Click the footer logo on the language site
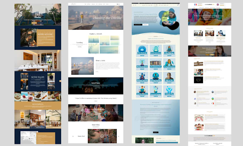 coord(209,136)
